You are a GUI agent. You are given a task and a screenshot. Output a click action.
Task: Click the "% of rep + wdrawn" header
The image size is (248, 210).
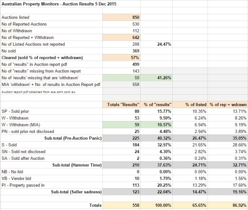[x=229, y=105]
